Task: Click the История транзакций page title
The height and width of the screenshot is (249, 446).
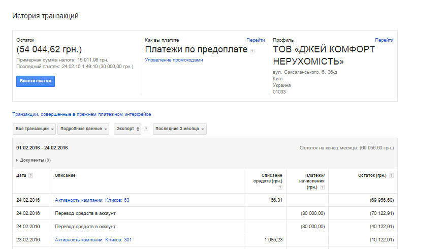Action: coord(45,16)
